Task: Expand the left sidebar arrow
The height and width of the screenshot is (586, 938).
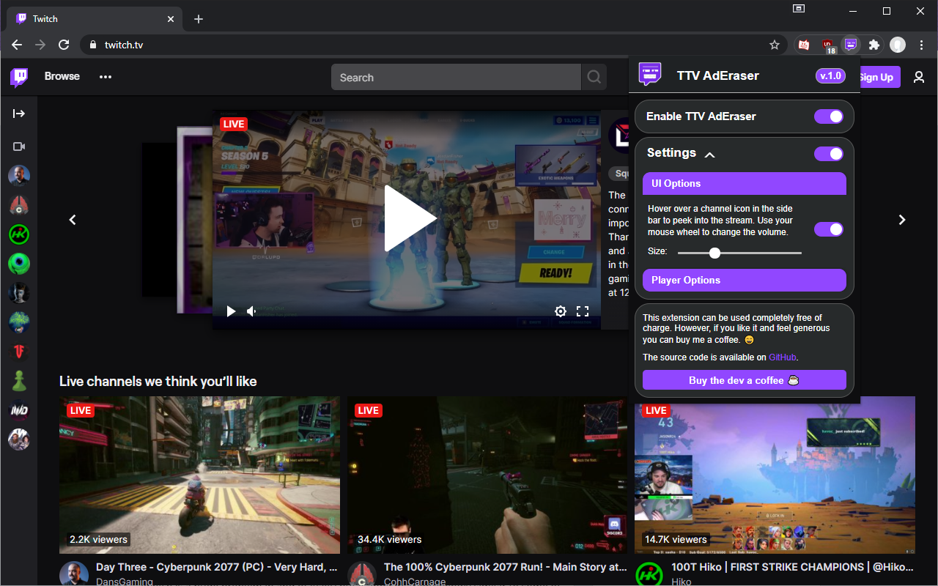Action: (x=19, y=114)
